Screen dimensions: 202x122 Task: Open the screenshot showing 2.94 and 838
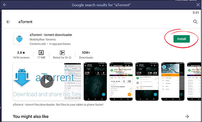pos(147,82)
